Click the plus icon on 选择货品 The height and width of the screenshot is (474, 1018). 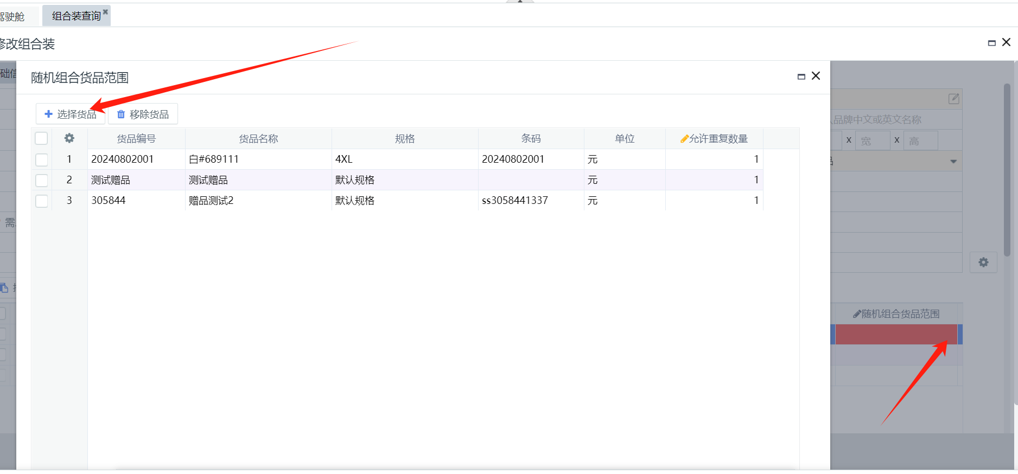pyautogui.click(x=48, y=114)
